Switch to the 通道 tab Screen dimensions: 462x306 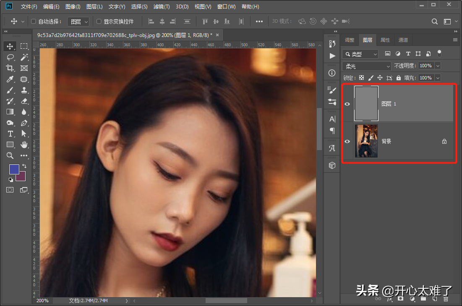coord(403,40)
